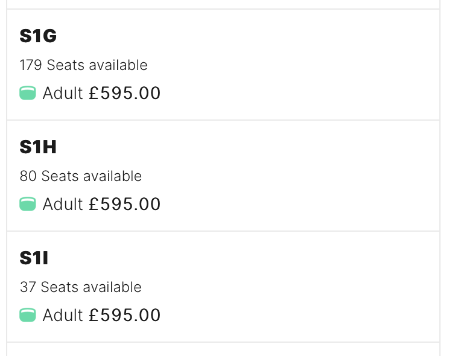Viewport: 455px width, 356px height.
Task: Click the Adult label in S1I row
Action: click(63, 315)
